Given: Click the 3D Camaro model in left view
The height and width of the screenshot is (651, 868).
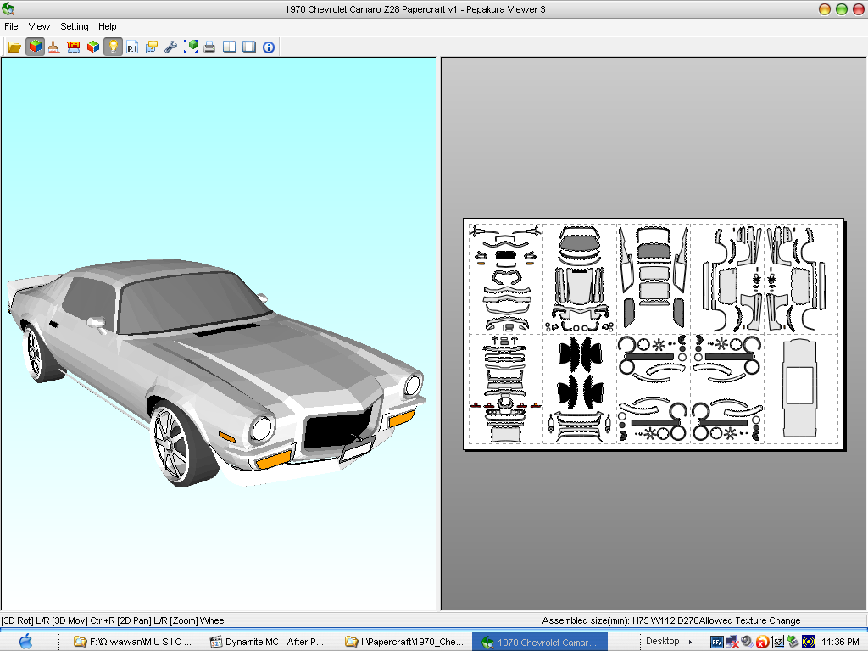Looking at the screenshot, I should click(216, 372).
